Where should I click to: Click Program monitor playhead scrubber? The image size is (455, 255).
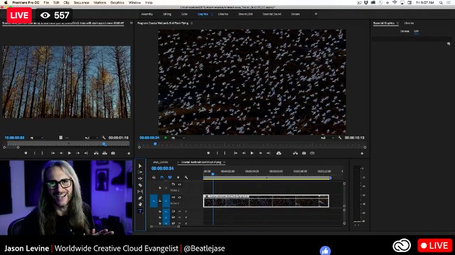155,144
